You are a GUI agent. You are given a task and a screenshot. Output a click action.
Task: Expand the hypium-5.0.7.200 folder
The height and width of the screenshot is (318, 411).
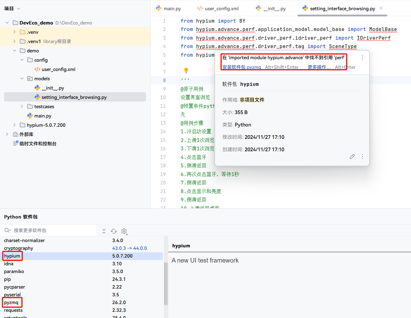point(15,125)
